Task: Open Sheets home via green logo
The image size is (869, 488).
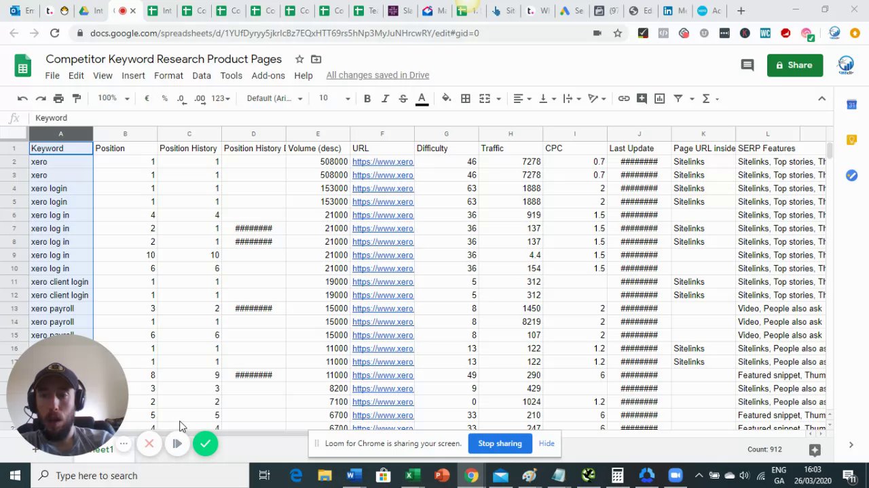Action: 23,66
